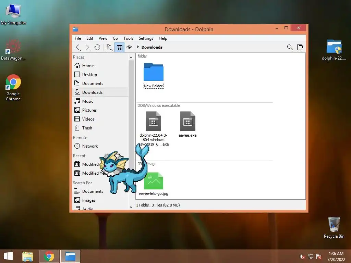Open Action Center flag icon
The height and width of the screenshot is (263, 351).
(319, 256)
